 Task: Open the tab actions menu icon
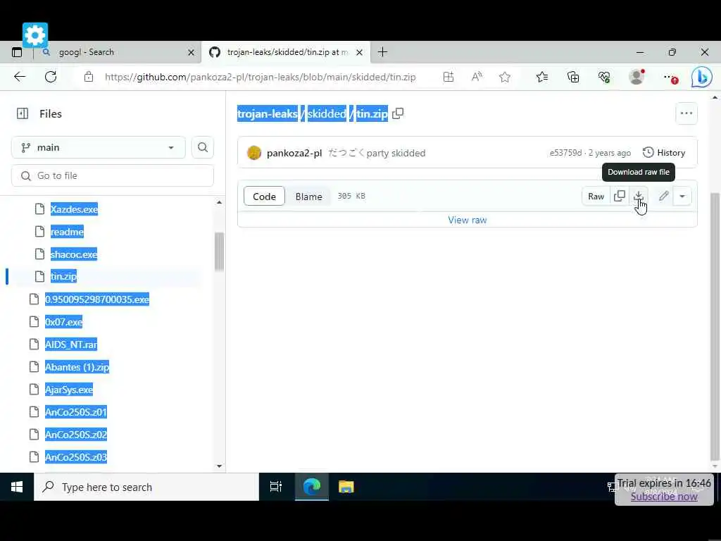point(17,52)
